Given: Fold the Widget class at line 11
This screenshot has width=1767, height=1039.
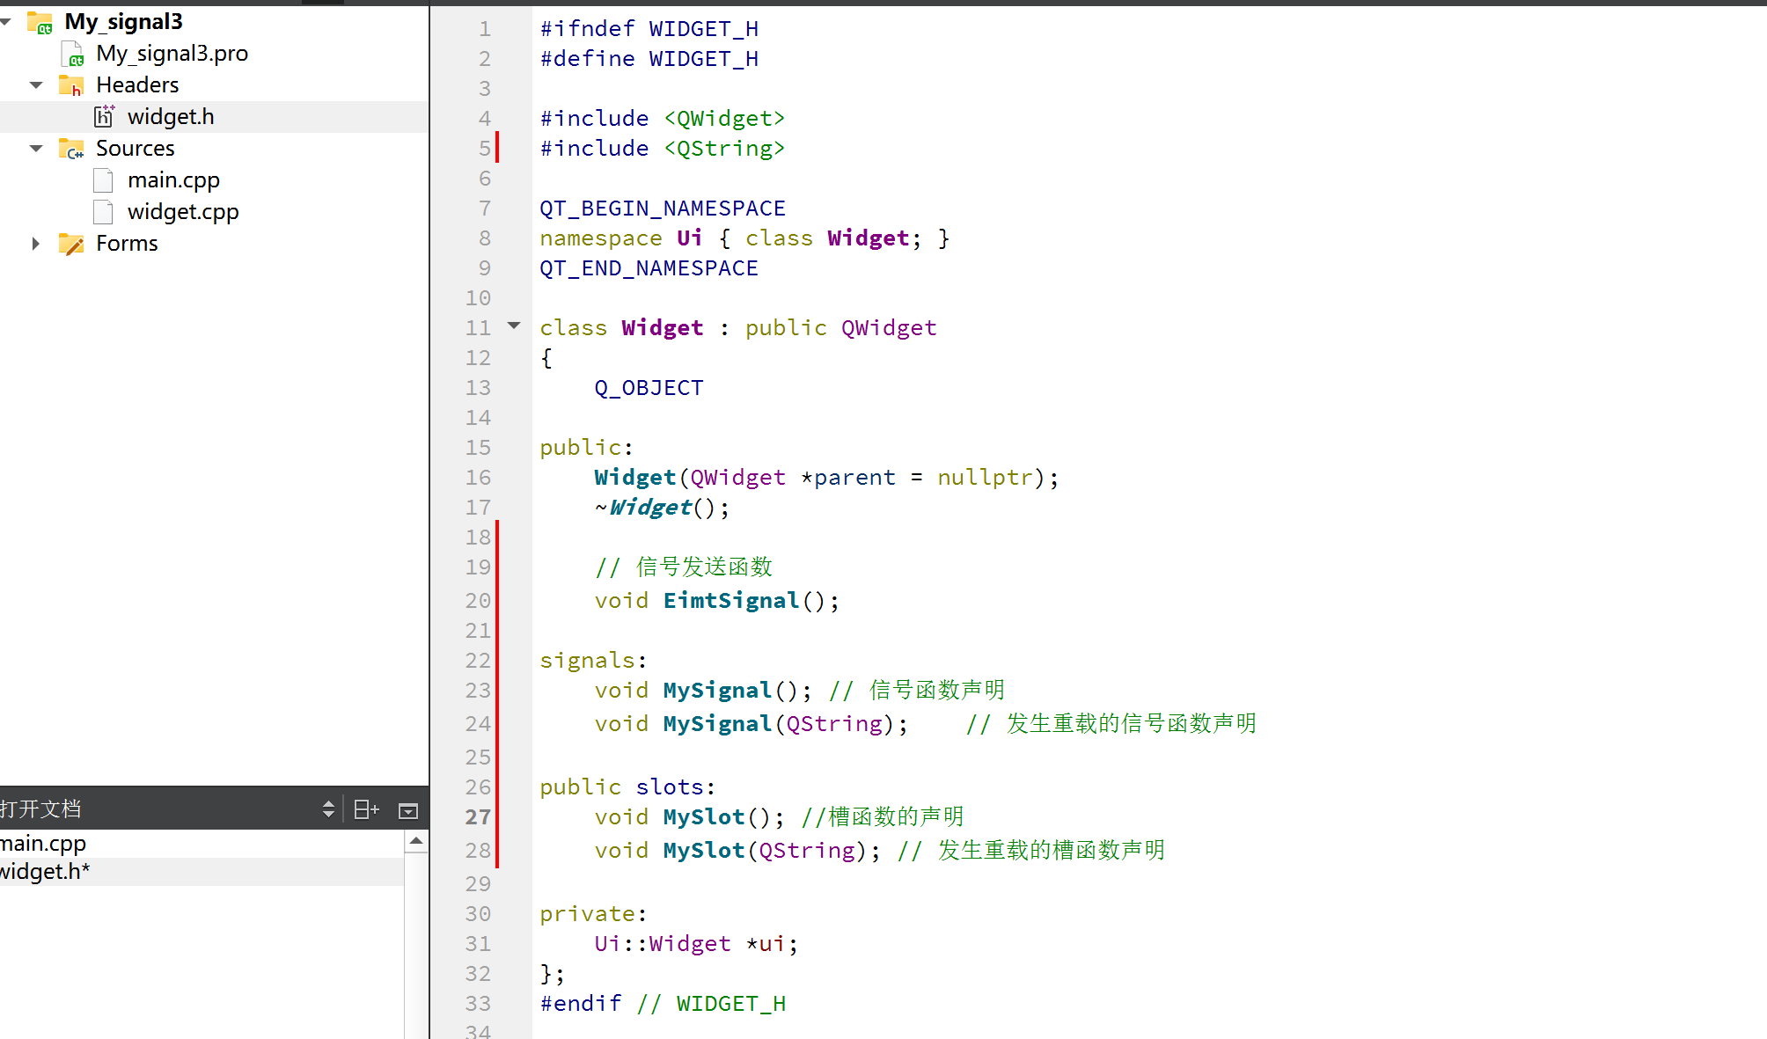Looking at the screenshot, I should 514,326.
